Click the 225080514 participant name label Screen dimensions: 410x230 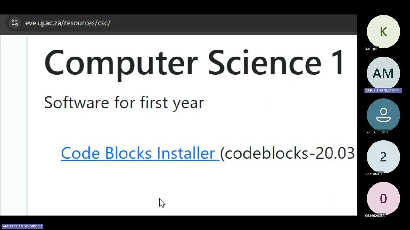(x=374, y=173)
